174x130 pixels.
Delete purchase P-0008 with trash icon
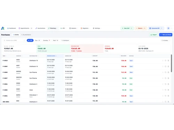pyautogui.click(x=168, y=72)
